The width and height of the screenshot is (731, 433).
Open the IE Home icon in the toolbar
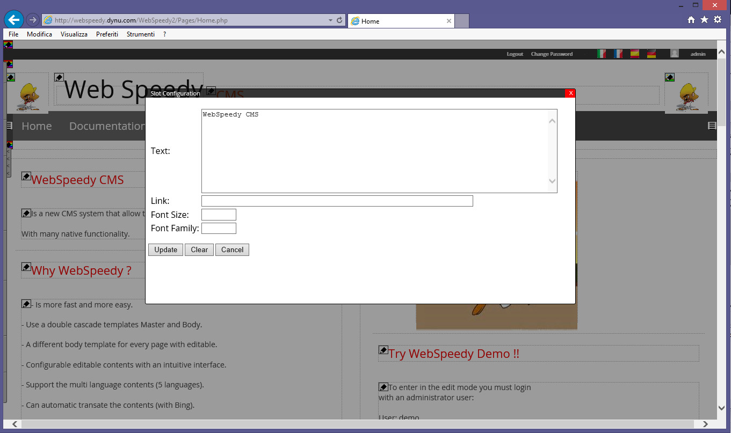[691, 20]
